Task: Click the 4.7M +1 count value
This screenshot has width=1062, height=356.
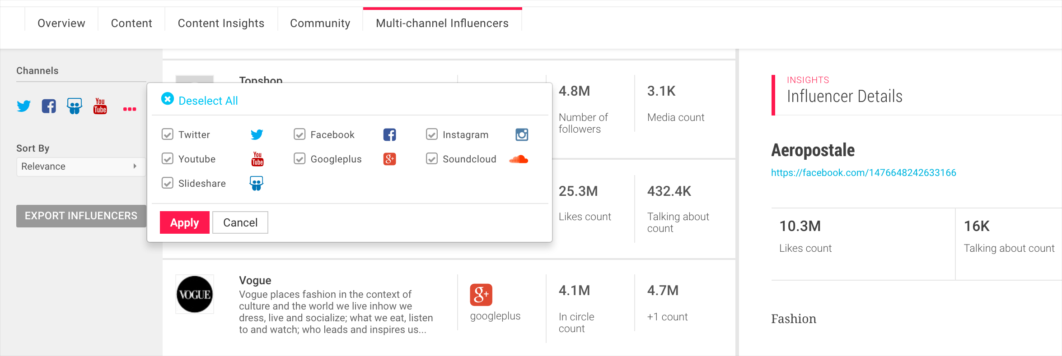Action: coord(663,291)
